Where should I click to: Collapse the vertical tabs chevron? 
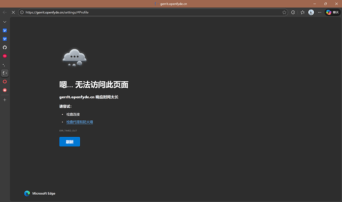5,22
